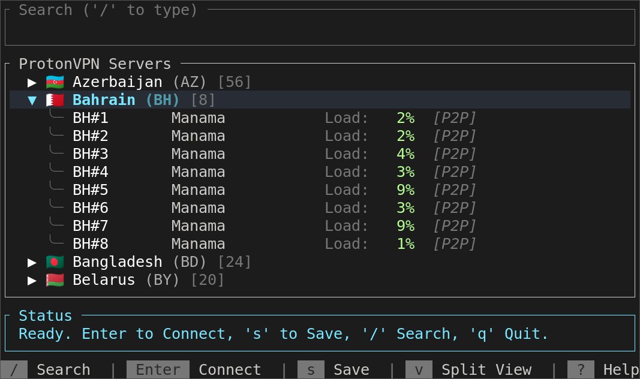Click the [P2P] tag on BH#6
Screen dimensions: 640x379
coord(455,207)
